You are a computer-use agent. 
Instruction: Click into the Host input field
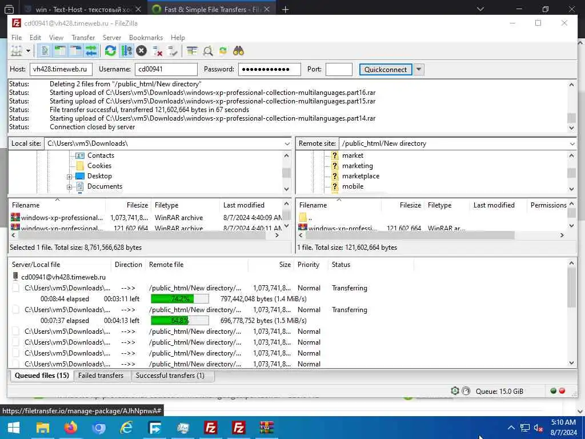61,69
